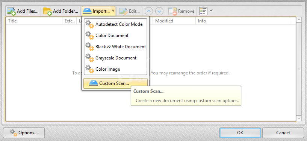Screen dimensions: 307x141
Task: Click gear icon beside Color Document
Action: pos(90,36)
